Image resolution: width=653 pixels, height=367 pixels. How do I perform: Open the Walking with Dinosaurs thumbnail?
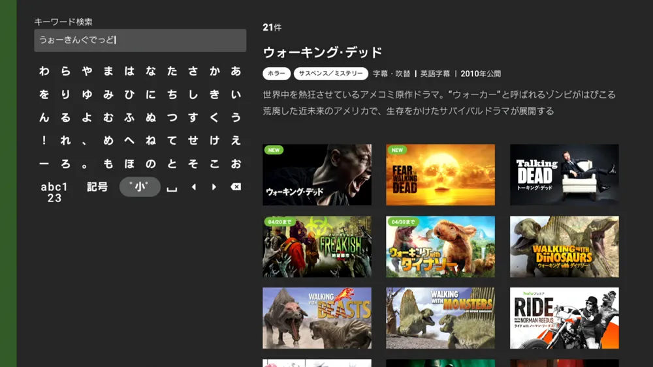(564, 246)
